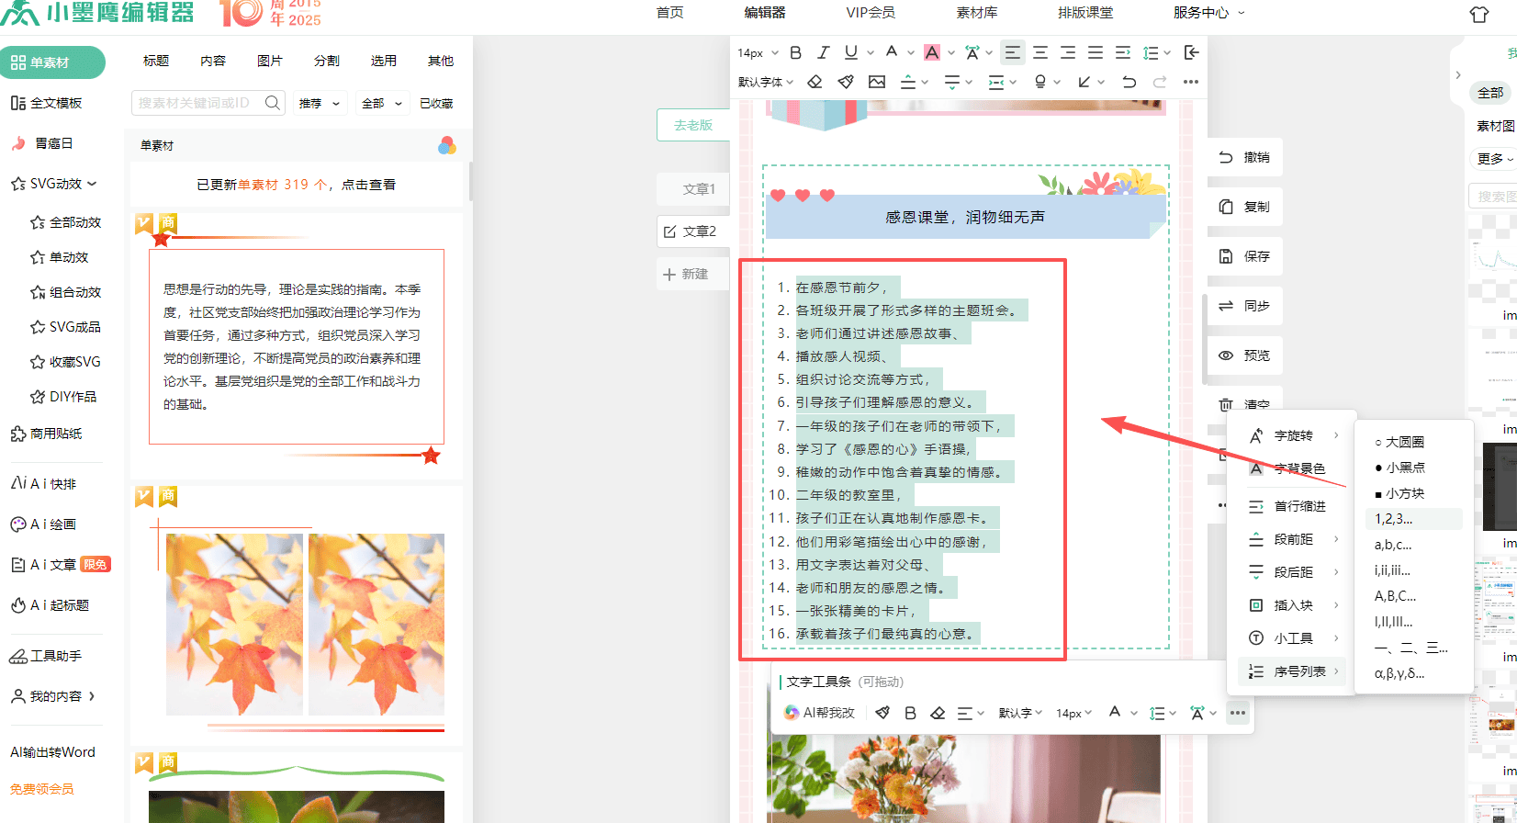
Task: Click the undo arrow in the top editor toolbar
Action: coord(1129,82)
